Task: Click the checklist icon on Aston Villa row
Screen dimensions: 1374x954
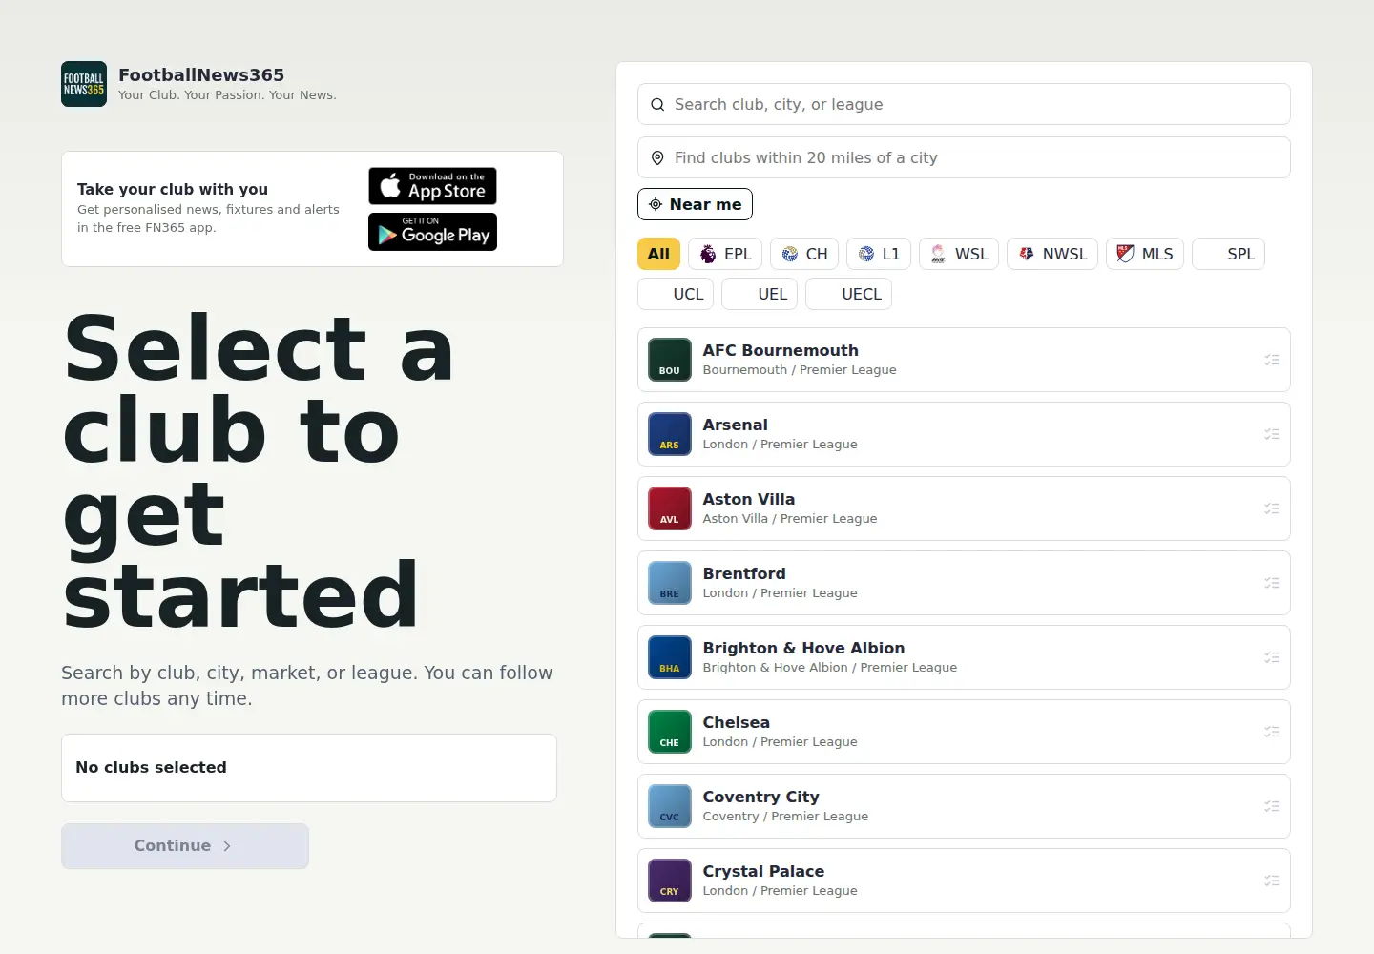Action: click(x=1271, y=508)
